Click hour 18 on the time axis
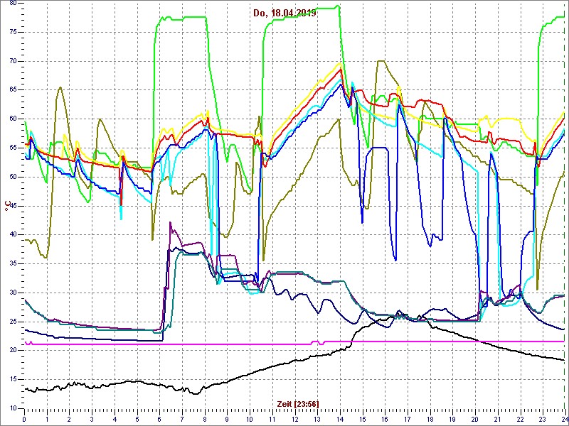 tap(430, 419)
